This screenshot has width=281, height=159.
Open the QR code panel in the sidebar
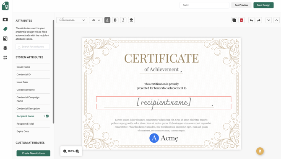[x=5, y=57]
